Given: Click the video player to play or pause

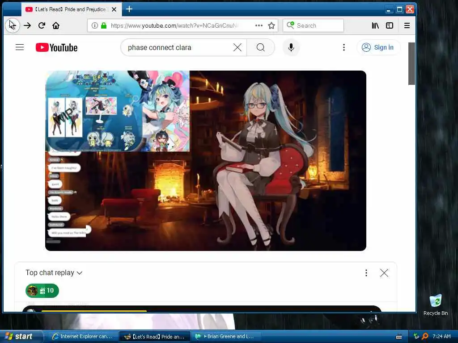Looking at the screenshot, I should [206, 161].
